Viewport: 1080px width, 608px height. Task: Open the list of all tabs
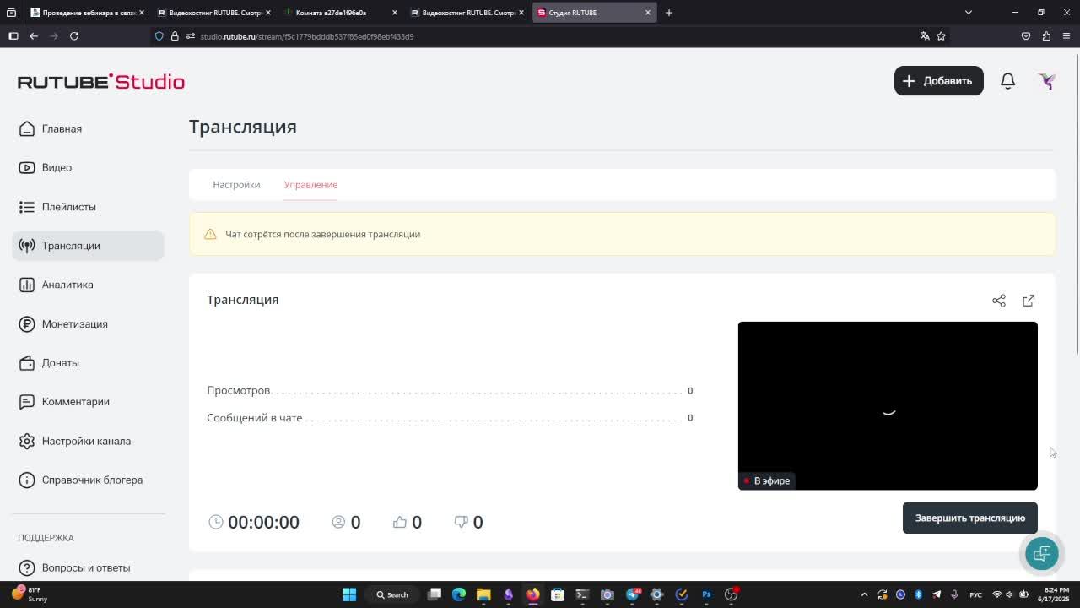(969, 12)
